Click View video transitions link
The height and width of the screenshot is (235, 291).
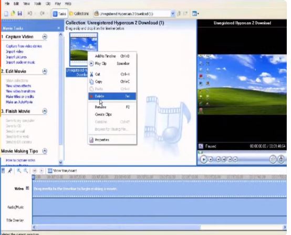tap(20, 91)
